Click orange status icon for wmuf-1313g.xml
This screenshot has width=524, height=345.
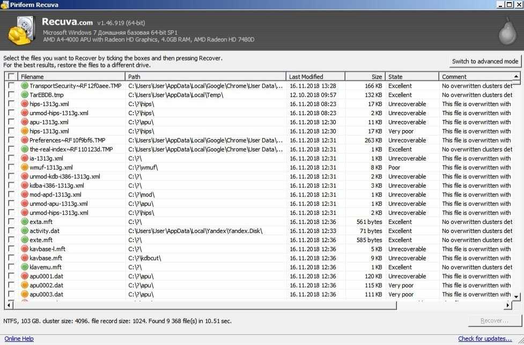point(24,168)
